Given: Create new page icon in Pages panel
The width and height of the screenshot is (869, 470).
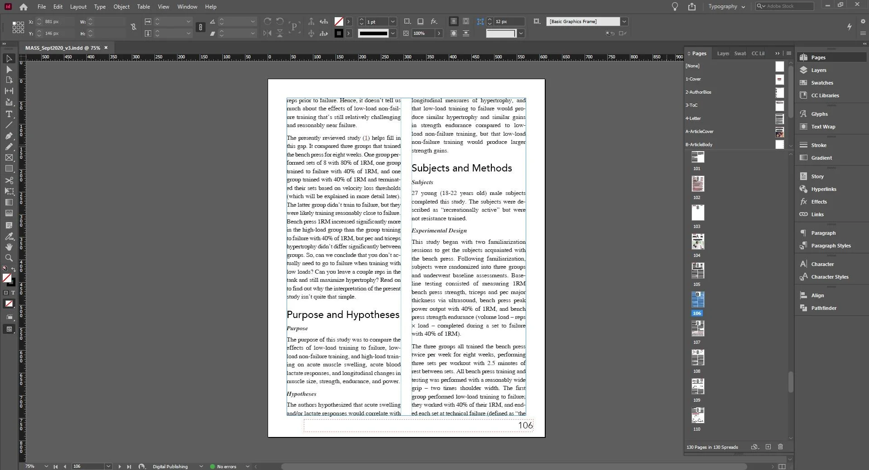Looking at the screenshot, I should pos(768,447).
